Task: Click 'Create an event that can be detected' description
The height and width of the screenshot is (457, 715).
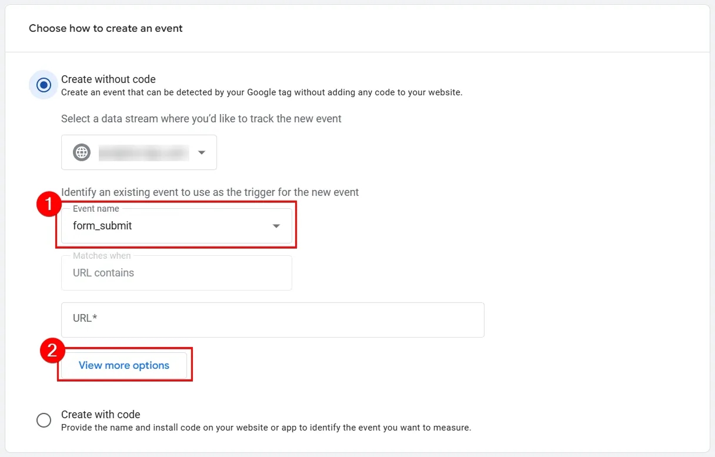Action: click(262, 92)
